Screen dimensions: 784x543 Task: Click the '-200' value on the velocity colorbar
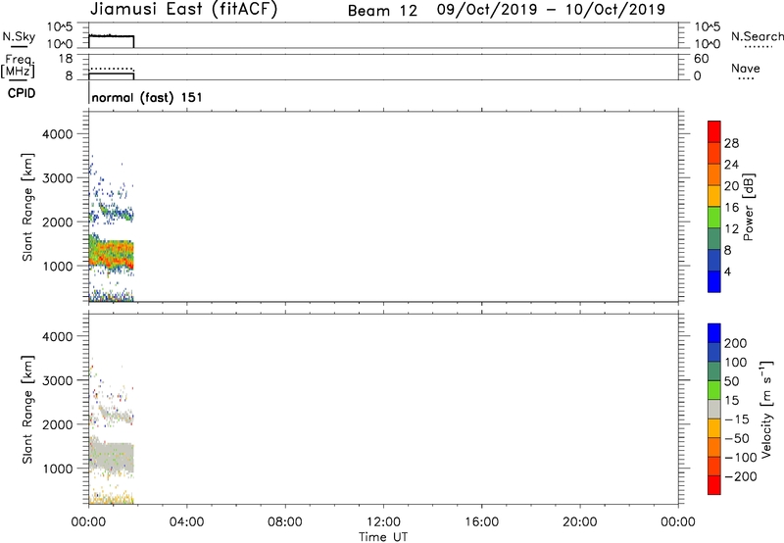point(741,476)
